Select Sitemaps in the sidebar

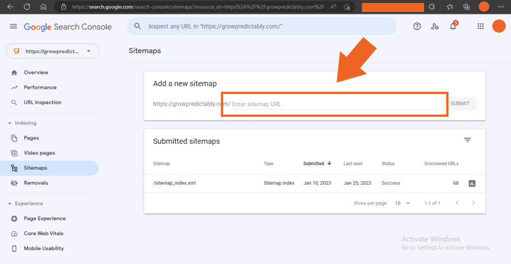point(49,168)
